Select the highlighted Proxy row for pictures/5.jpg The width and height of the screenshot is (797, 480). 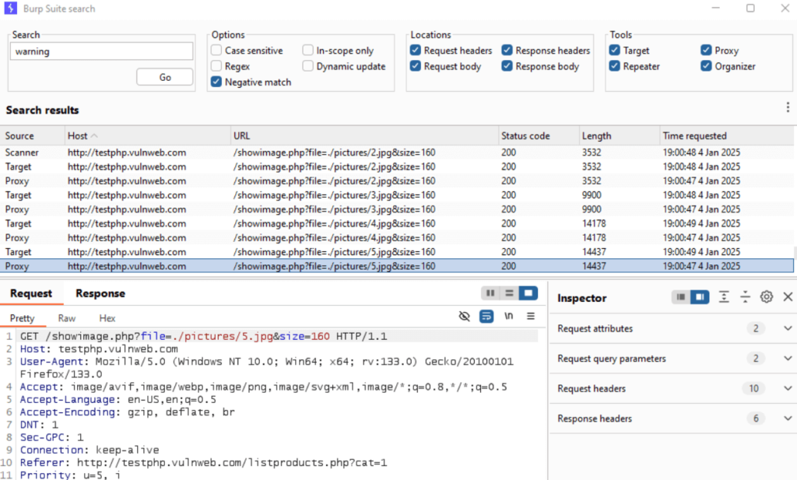[x=397, y=266]
